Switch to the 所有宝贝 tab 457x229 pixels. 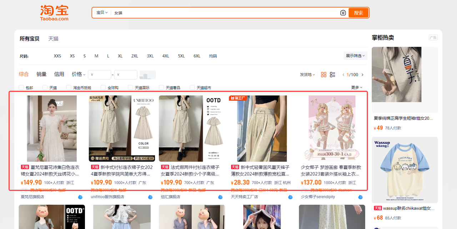pos(30,39)
